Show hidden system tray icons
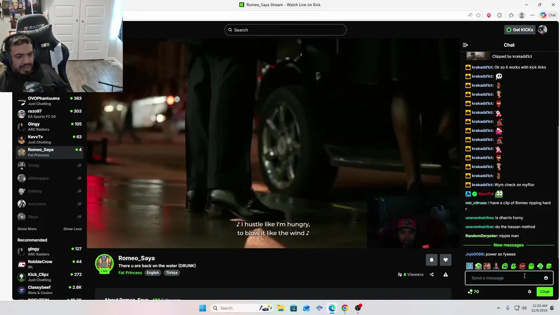 (x=499, y=308)
